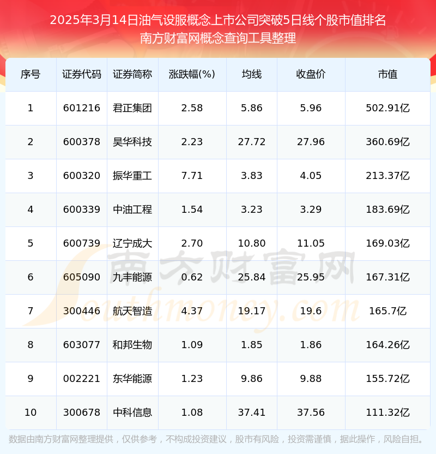Click the change value 4.37
Screen dimensions: 436x454
(192, 311)
